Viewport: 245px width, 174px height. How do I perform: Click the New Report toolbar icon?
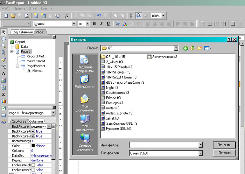click(x=6, y=16)
